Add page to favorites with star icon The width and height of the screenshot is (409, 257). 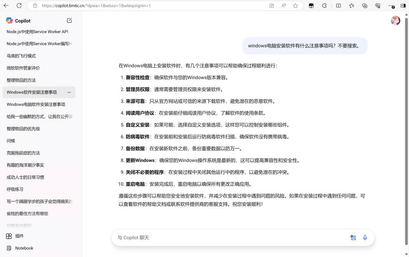click(x=295, y=6)
